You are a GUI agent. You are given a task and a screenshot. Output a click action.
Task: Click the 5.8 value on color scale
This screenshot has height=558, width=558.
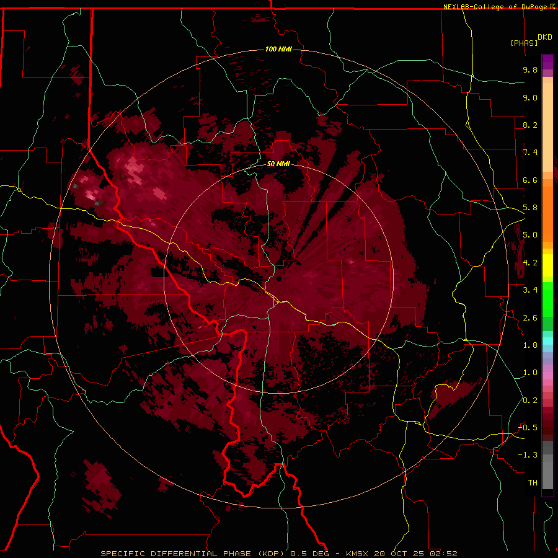point(530,208)
